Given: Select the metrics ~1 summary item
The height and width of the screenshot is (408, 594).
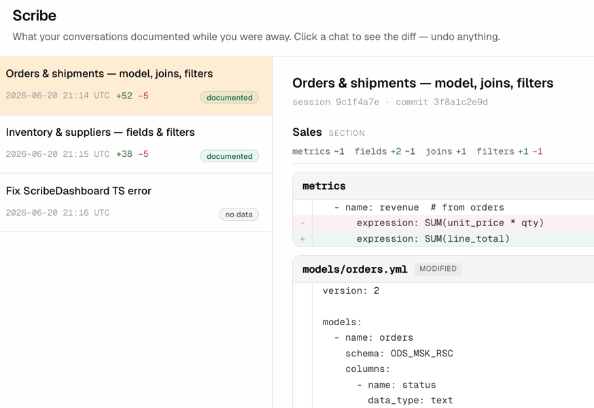Looking at the screenshot, I should pyautogui.click(x=318, y=151).
